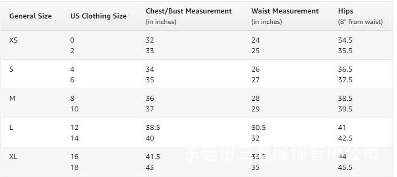Image resolution: width=397 pixels, height=177 pixels.
Task: Select US clothing size 10
Action: coord(75,109)
